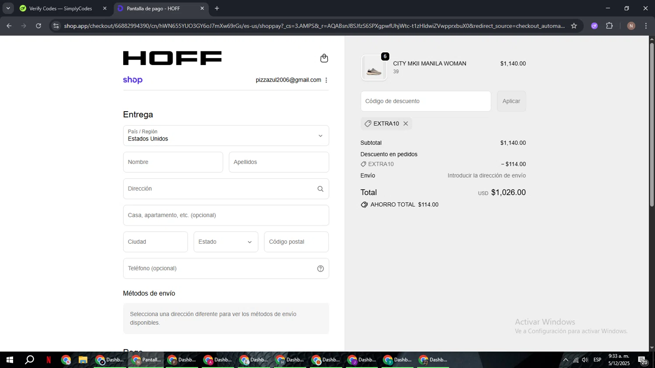The width and height of the screenshot is (655, 368).
Task: Open the Windows Start menu
Action: pyautogui.click(x=10, y=360)
